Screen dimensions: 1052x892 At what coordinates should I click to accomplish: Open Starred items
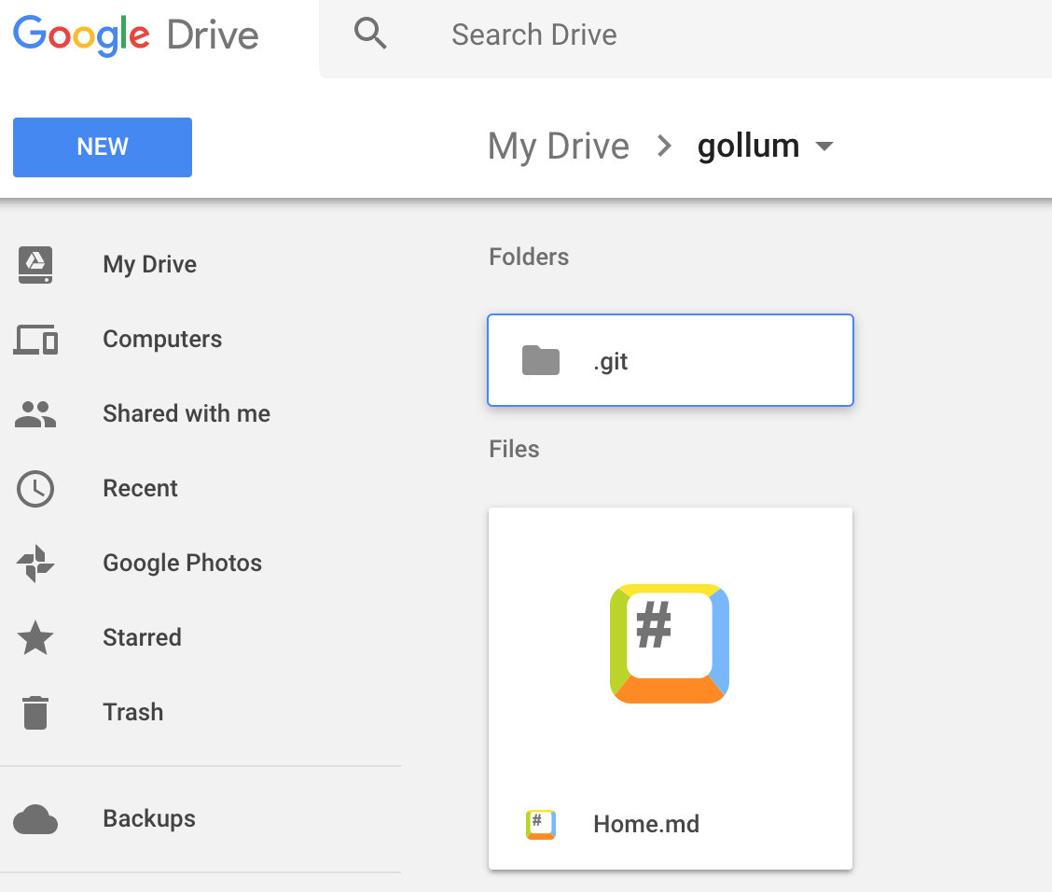(143, 637)
